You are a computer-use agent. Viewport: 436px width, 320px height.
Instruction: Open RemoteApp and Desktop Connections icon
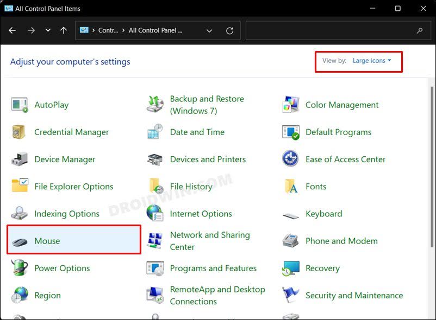(x=155, y=295)
